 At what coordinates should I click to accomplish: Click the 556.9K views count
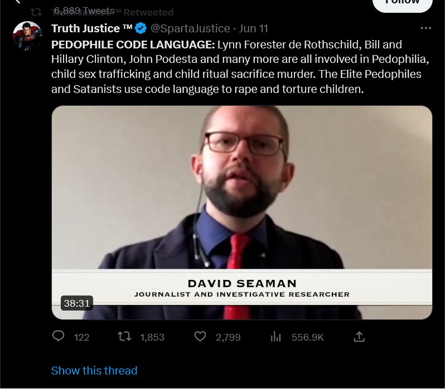point(308,337)
